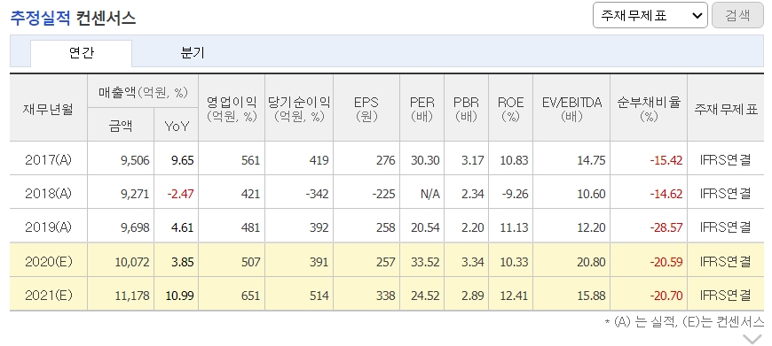Click operating profit value 561
The height and width of the screenshot is (346, 772).
pyautogui.click(x=250, y=160)
